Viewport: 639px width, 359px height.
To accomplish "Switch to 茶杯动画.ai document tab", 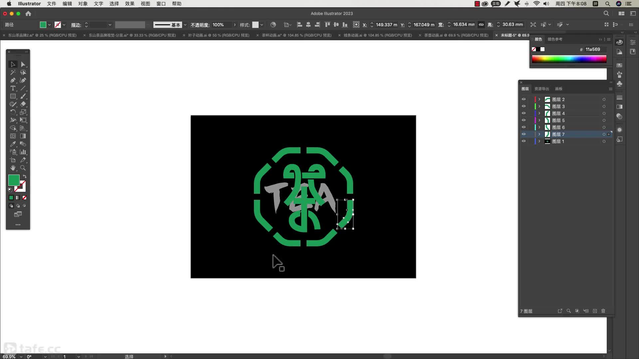I will click(x=296, y=35).
